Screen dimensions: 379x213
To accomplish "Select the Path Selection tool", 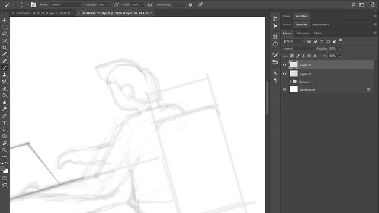I will point(4,130).
